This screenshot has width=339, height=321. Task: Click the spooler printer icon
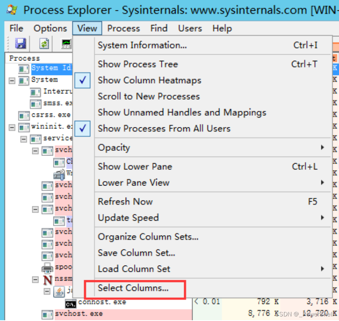(47, 268)
